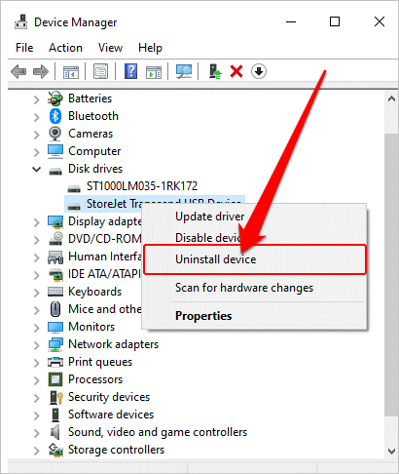The image size is (399, 474).
Task: Select the Sound, video and game controllers label
Action: 158,432
